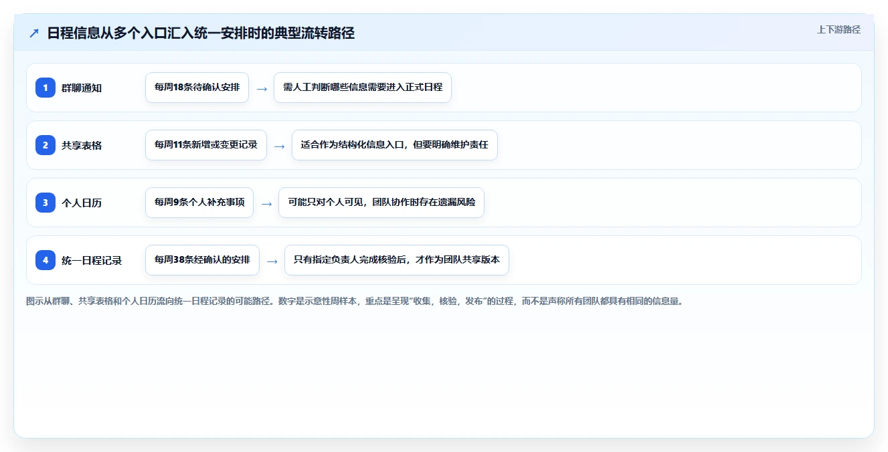Viewport: 888px width, 452px height.
Task: Select the step 2 number badge
Action: (46, 145)
